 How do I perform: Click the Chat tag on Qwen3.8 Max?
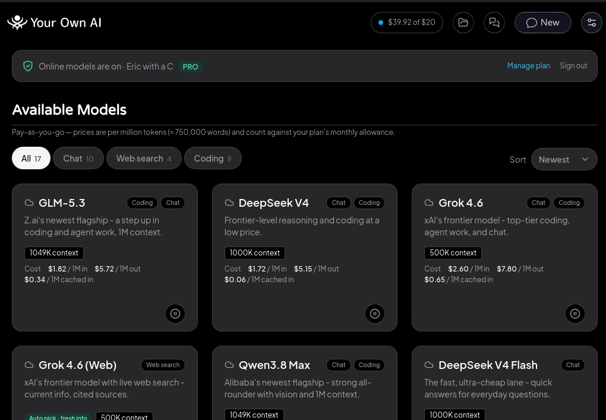[339, 365]
